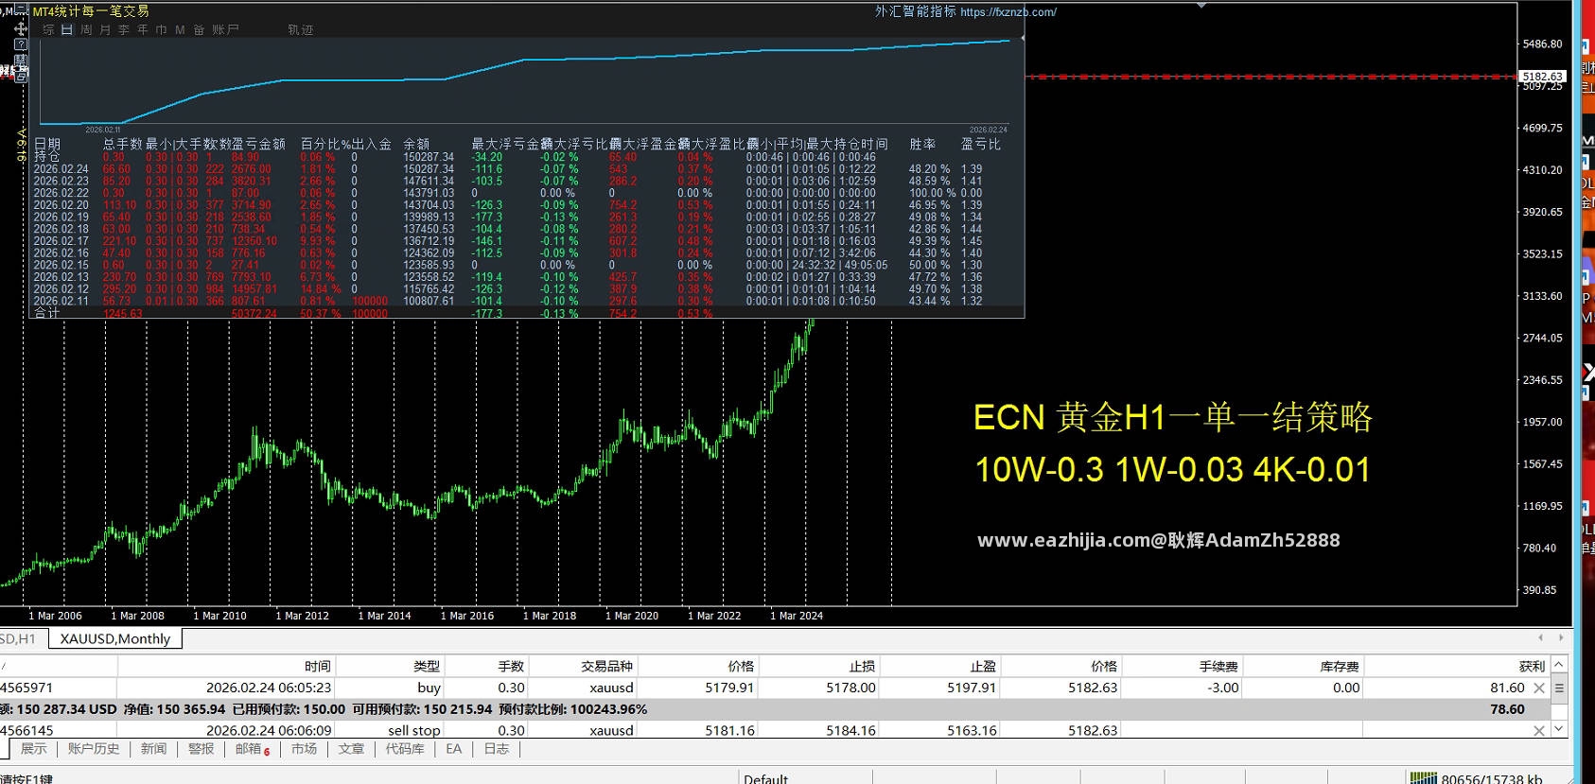
Task: Open the 警报 alerts tab
Action: coord(201,749)
